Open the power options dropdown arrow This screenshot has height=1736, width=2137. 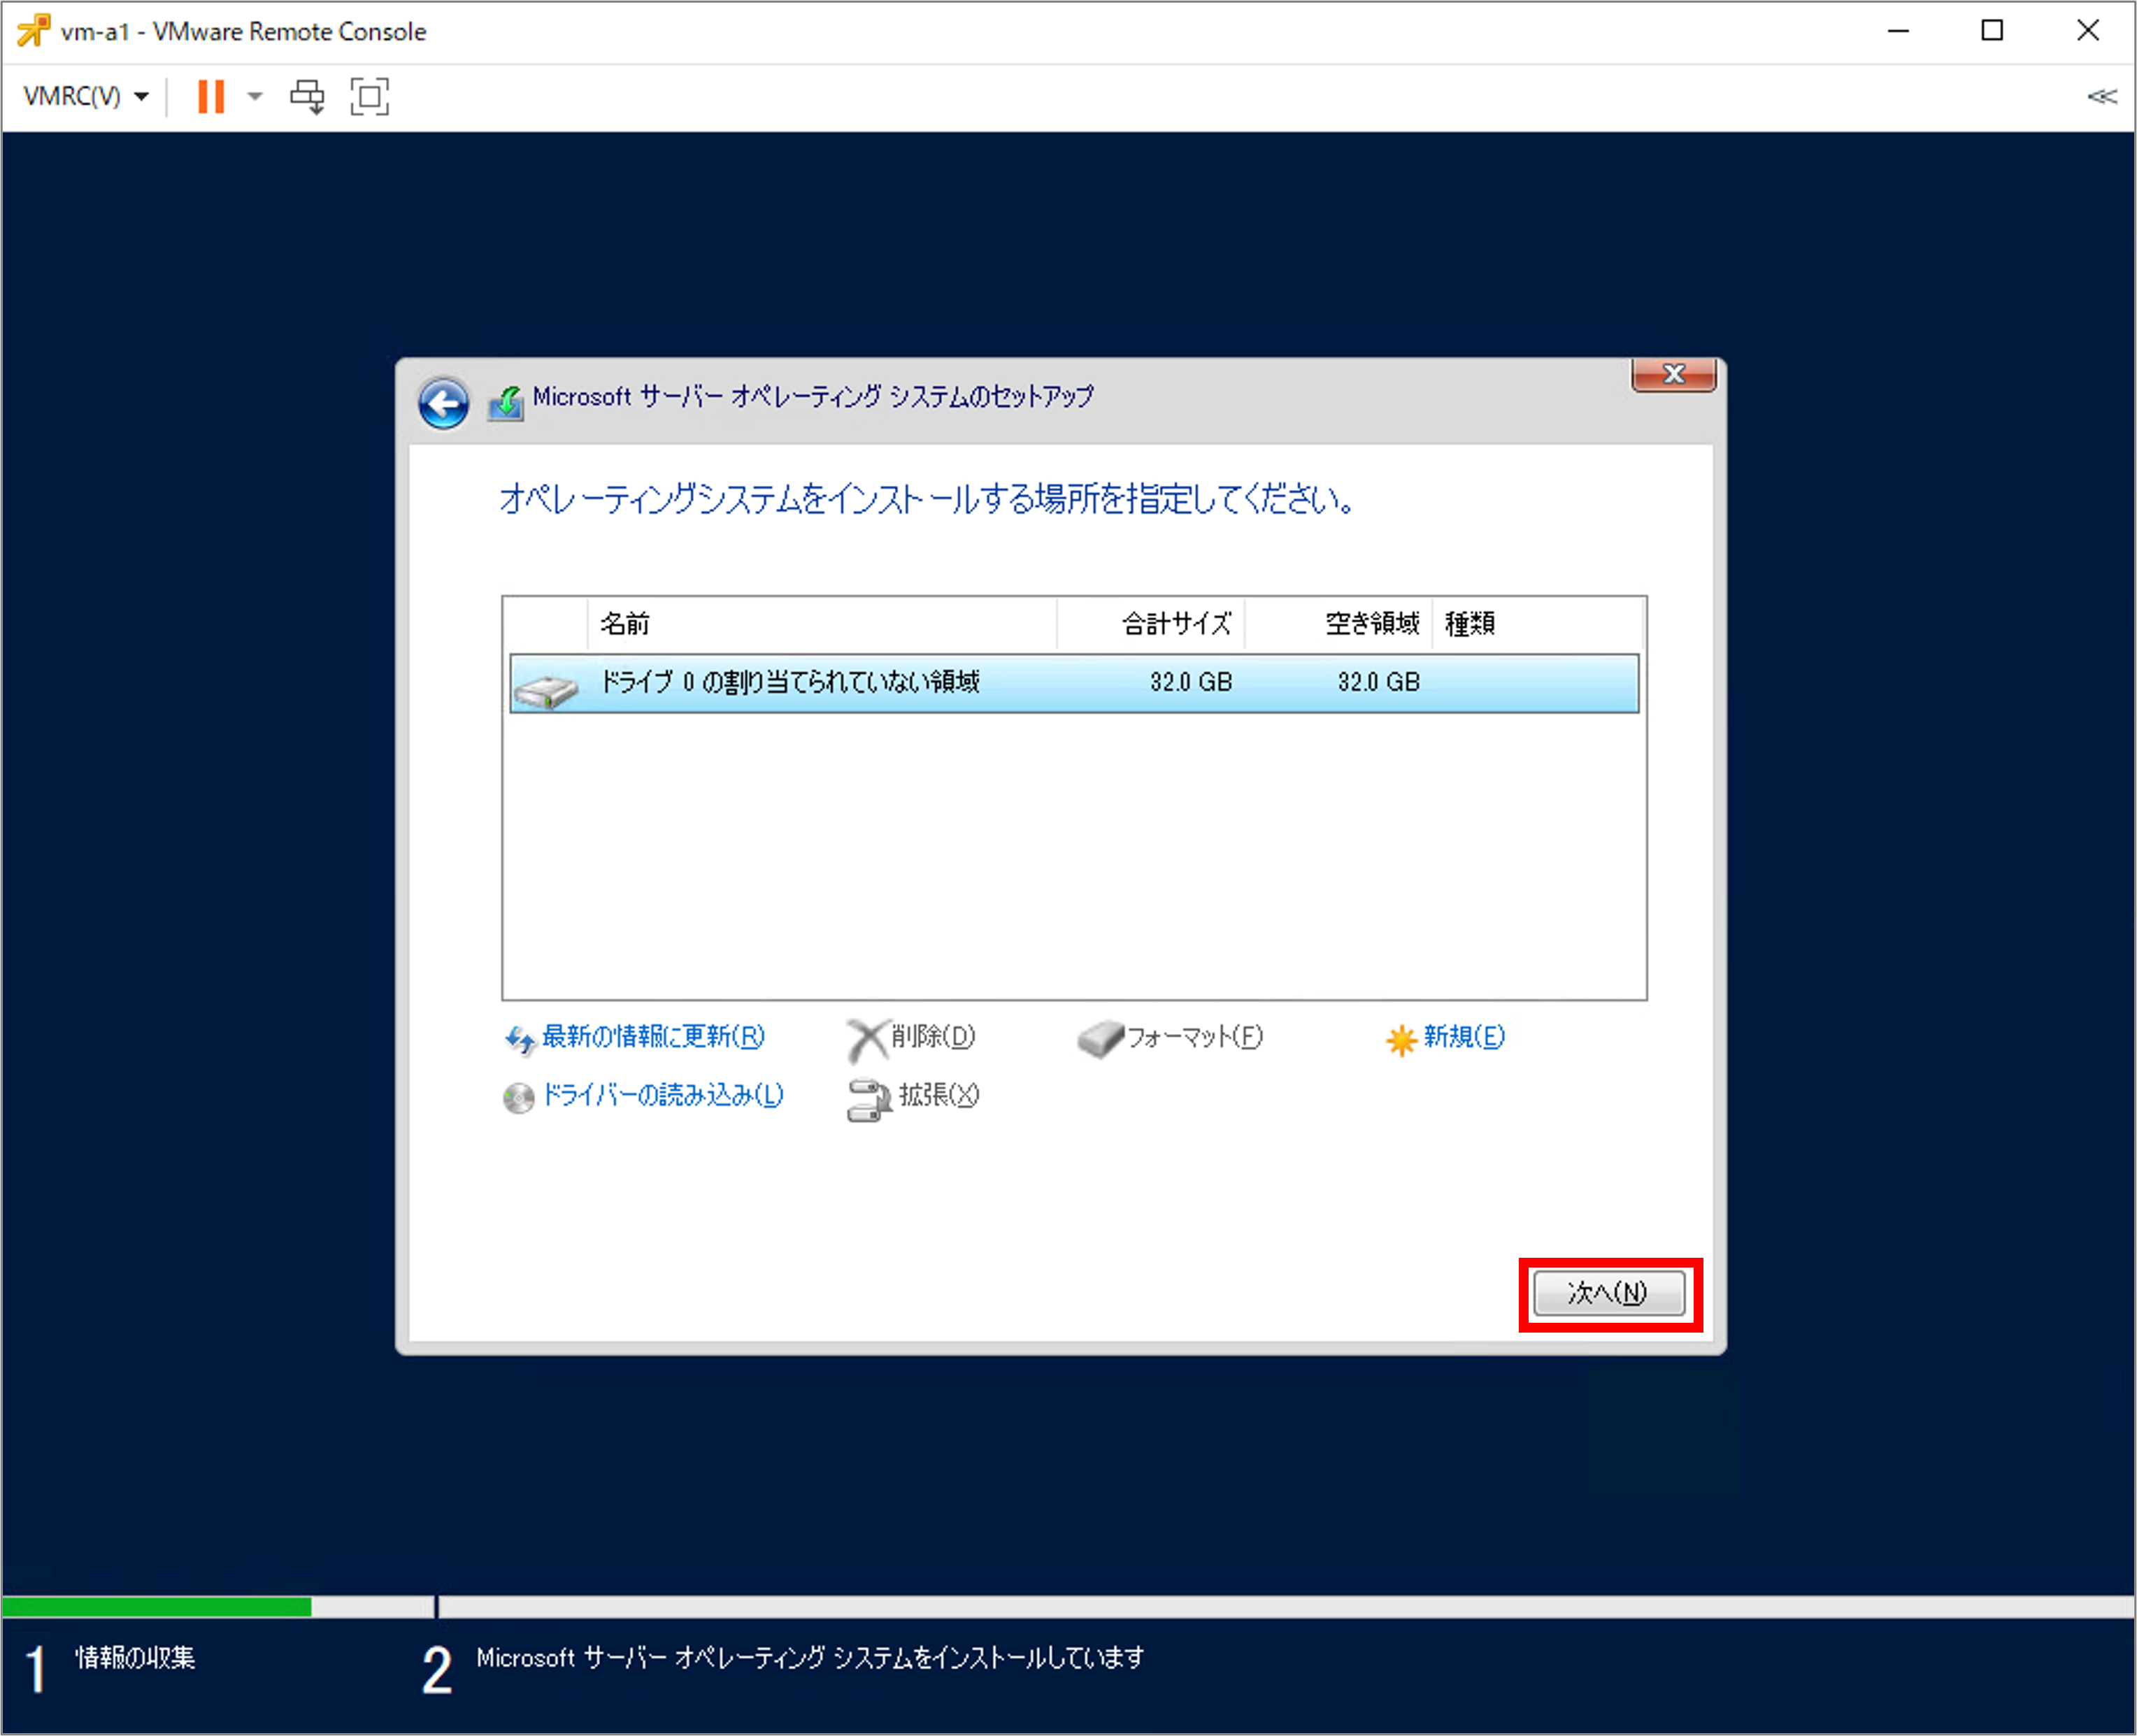pos(255,97)
